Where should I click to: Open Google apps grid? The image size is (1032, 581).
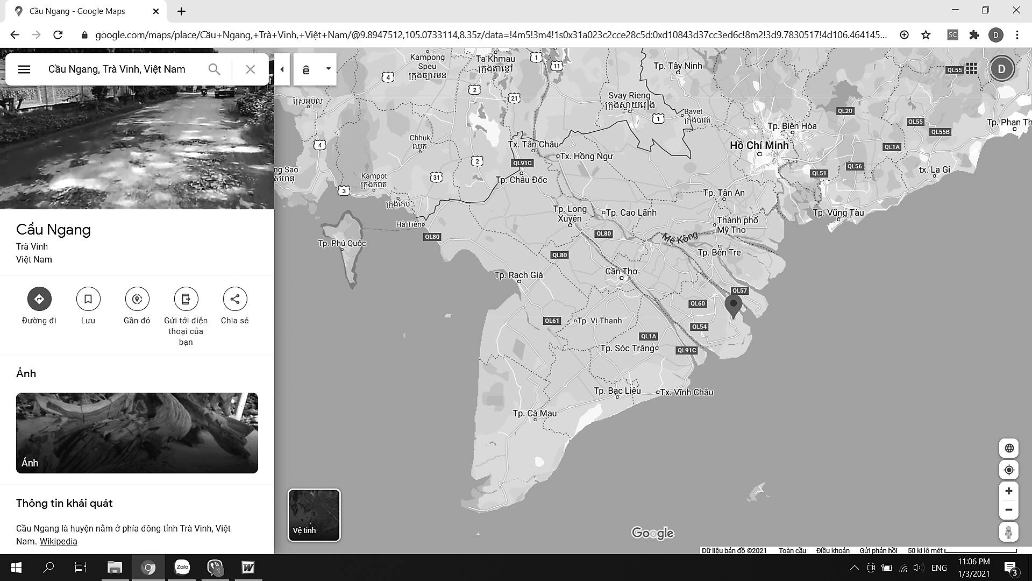tap(971, 69)
